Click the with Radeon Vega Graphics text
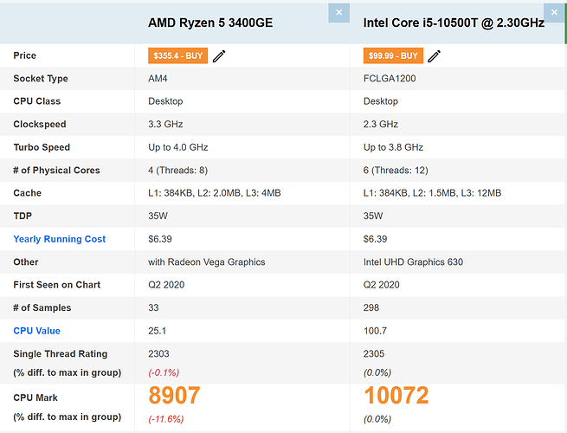Image resolution: width=567 pixels, height=433 pixels. [205, 262]
